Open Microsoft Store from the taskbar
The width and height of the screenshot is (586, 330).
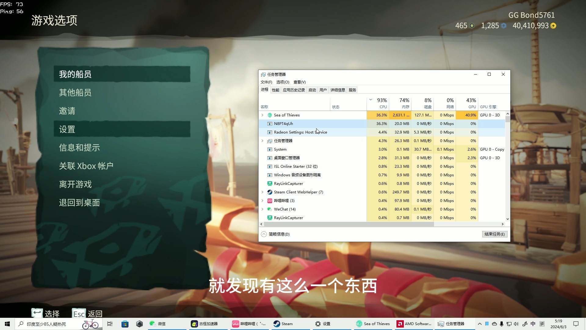point(125,324)
